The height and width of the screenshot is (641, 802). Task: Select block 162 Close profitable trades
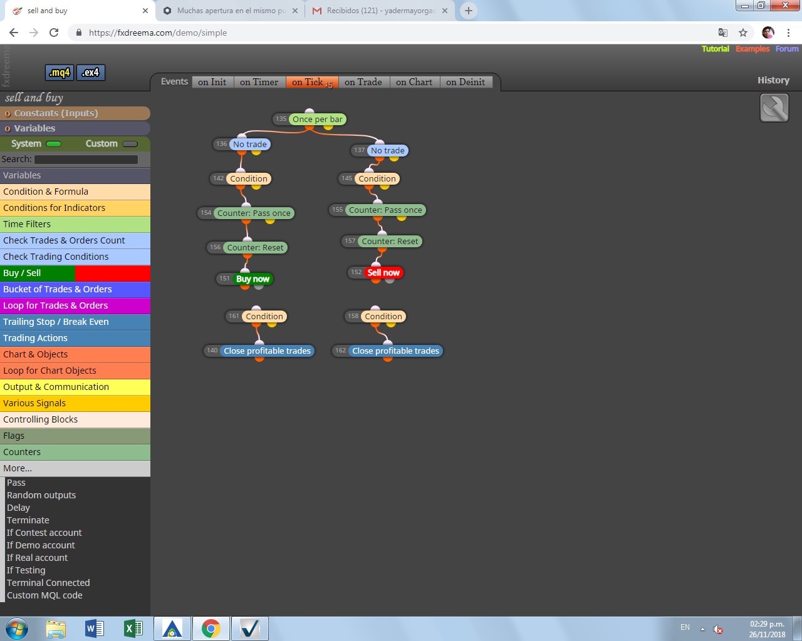[395, 351]
